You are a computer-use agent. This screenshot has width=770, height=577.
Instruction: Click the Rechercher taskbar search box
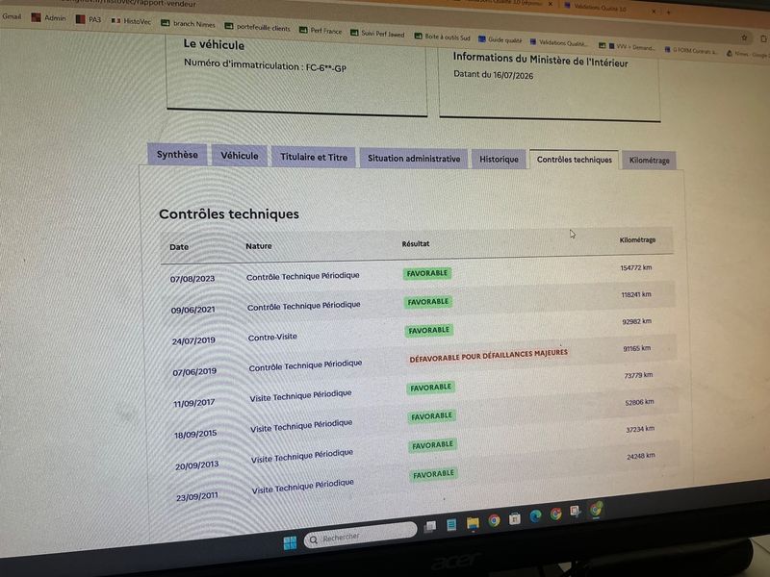pos(360,537)
